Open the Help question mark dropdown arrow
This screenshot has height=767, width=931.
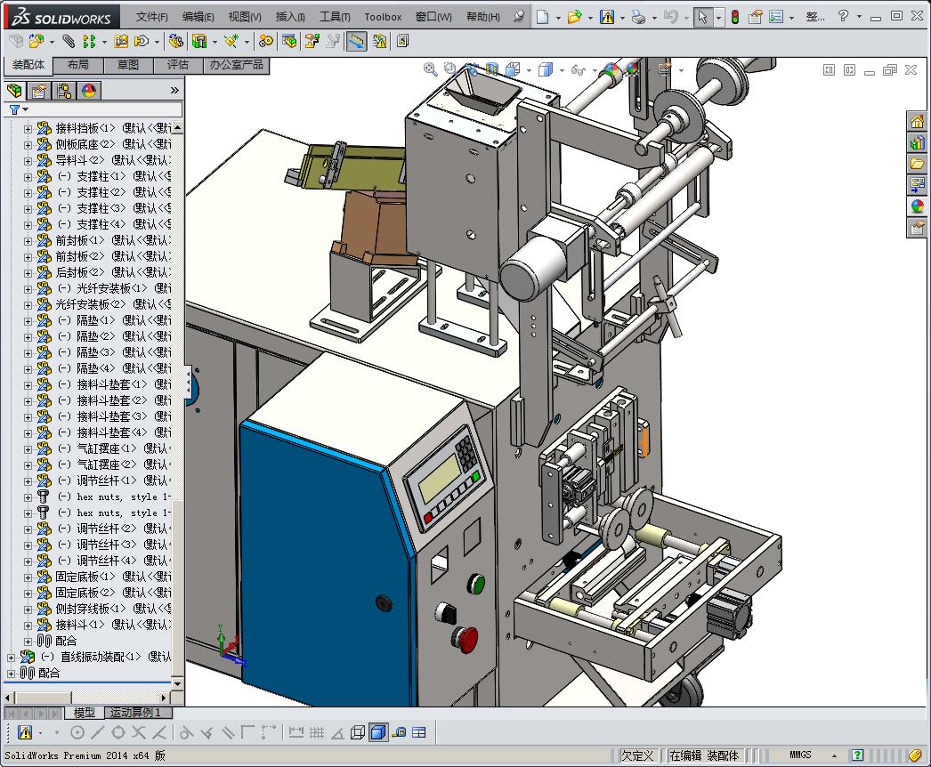pos(859,17)
